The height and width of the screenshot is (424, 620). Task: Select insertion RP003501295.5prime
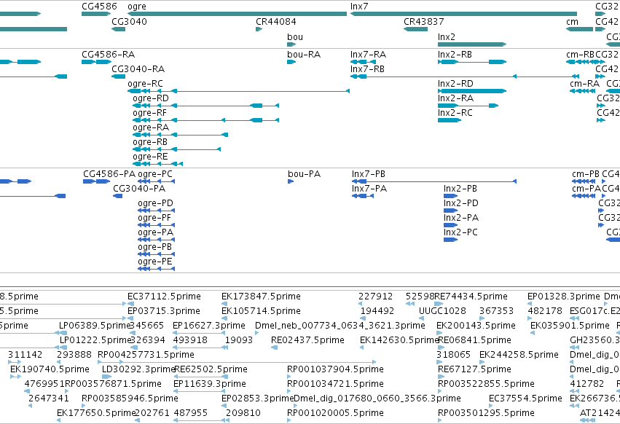coord(440,420)
